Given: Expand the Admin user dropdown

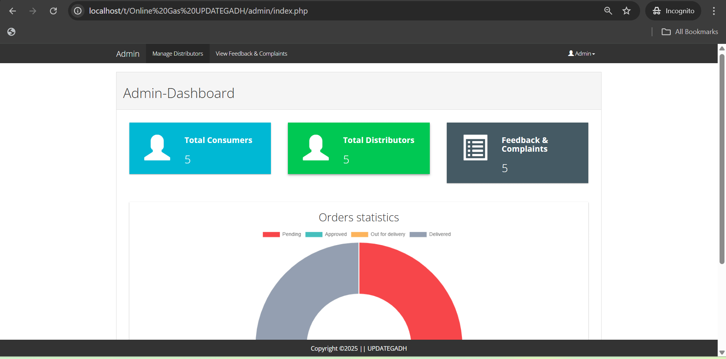Looking at the screenshot, I should pos(581,54).
